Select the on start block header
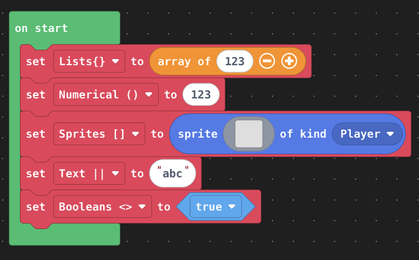Image resolution: width=419 pixels, height=260 pixels. point(41,28)
